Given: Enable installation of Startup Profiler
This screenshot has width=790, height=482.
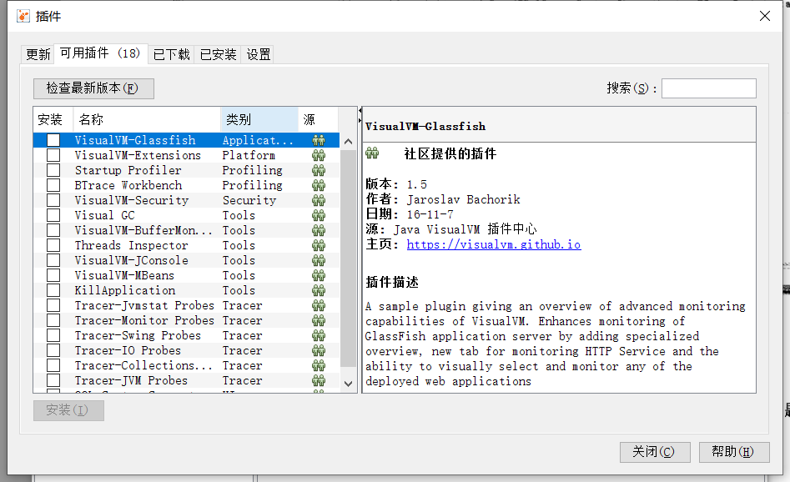Looking at the screenshot, I should (x=53, y=169).
